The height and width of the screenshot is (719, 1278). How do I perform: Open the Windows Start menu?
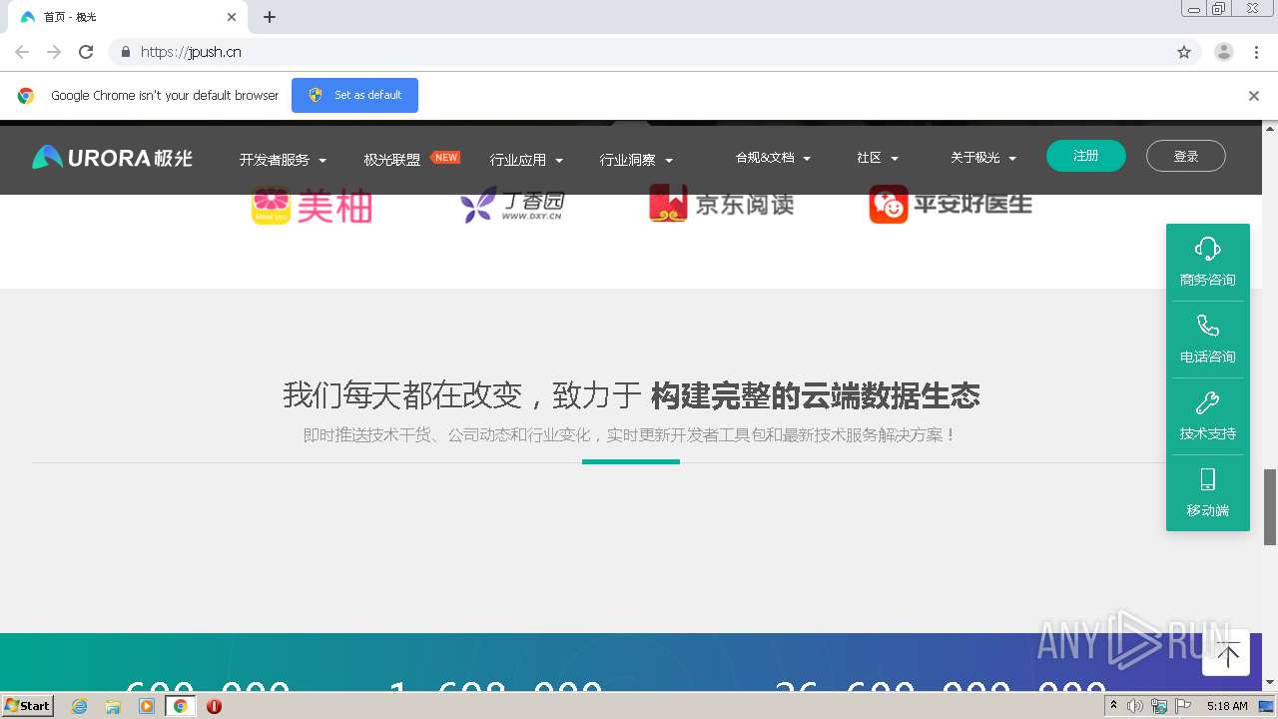pyautogui.click(x=28, y=706)
